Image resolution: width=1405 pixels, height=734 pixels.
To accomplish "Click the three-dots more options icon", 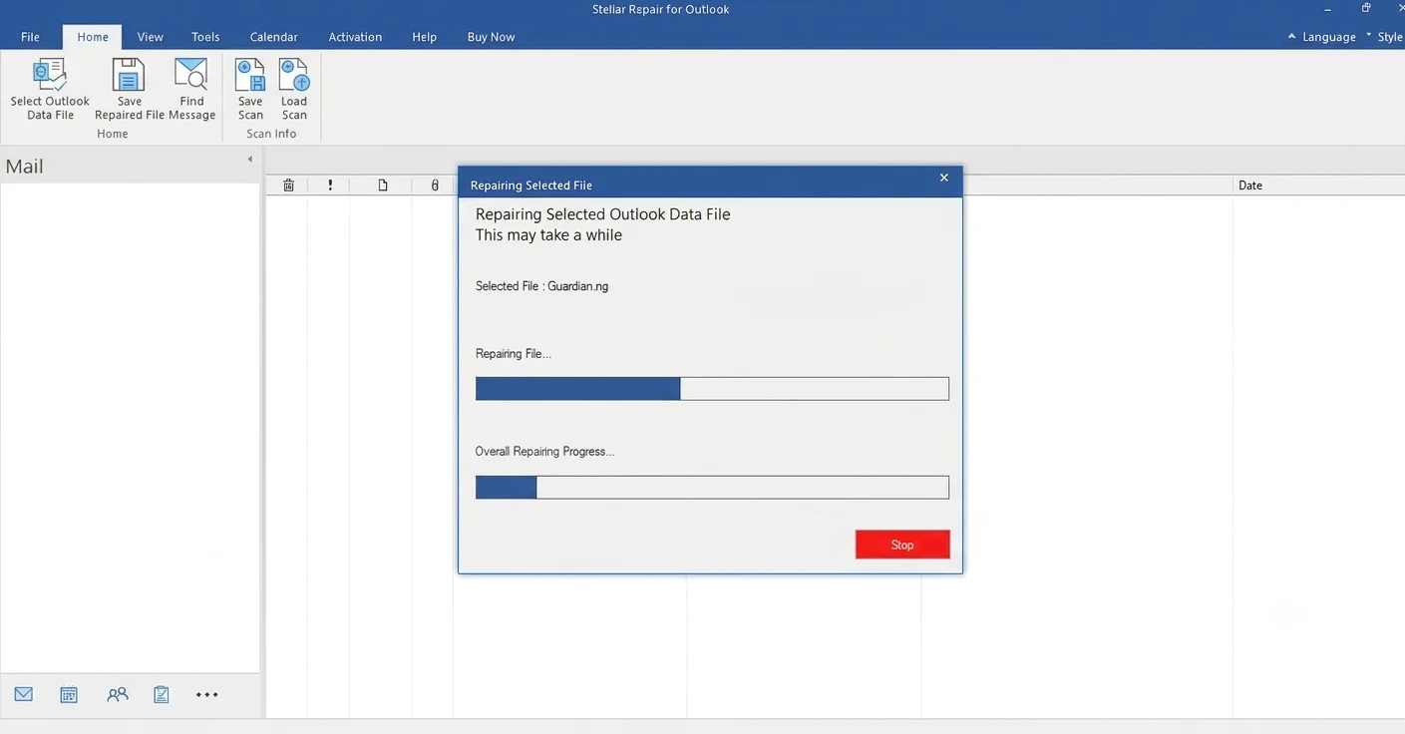I will point(207,695).
